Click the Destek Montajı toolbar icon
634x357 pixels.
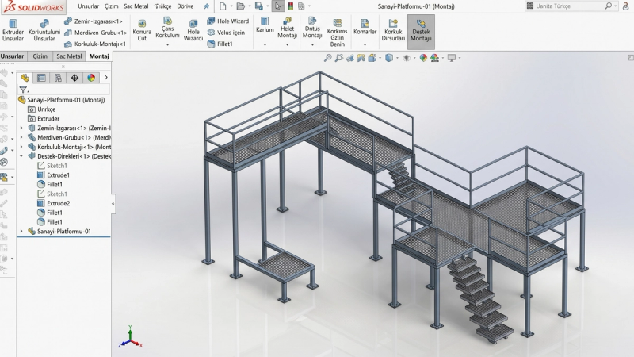[421, 32]
